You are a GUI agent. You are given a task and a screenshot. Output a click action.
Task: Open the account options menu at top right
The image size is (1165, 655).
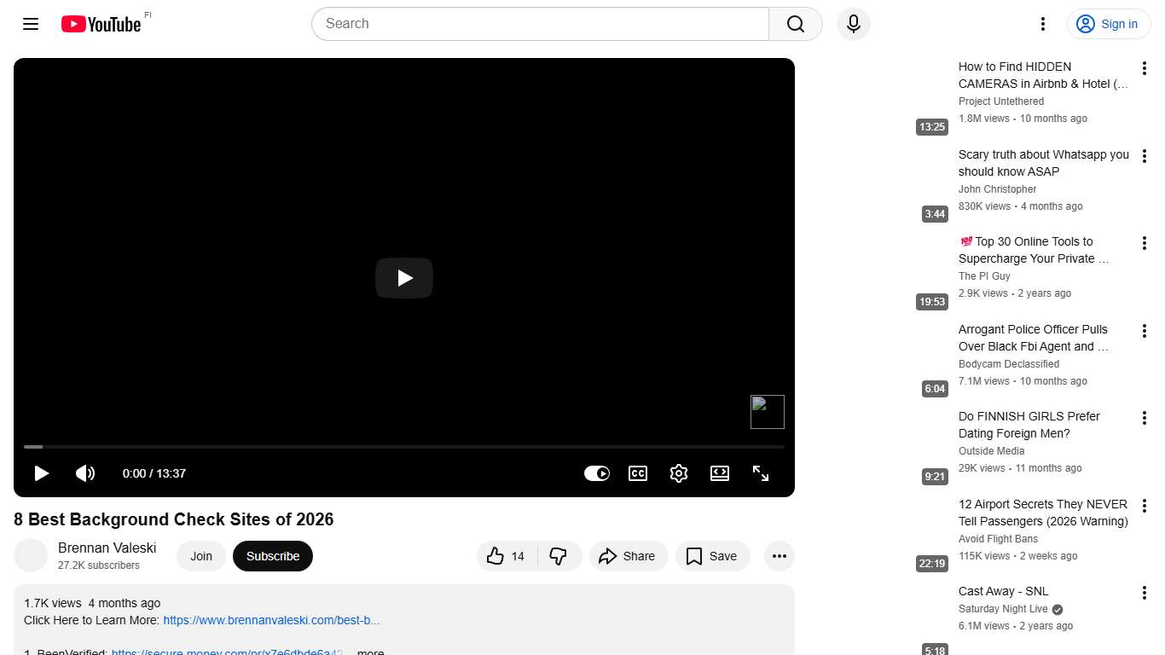click(1042, 24)
